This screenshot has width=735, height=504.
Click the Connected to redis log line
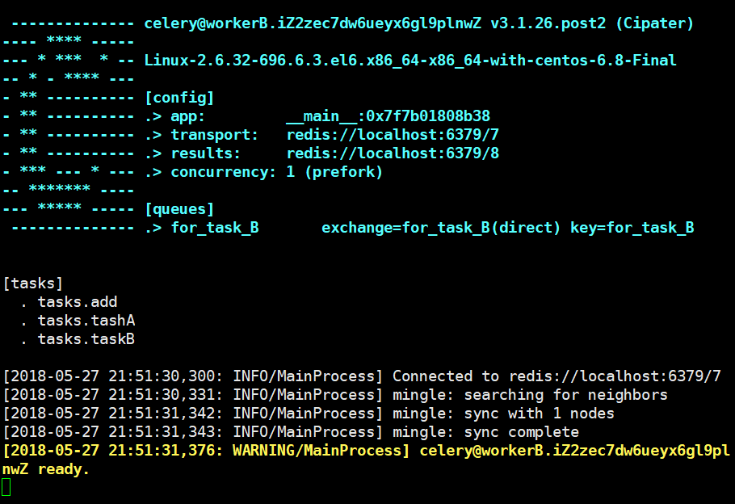(x=362, y=376)
